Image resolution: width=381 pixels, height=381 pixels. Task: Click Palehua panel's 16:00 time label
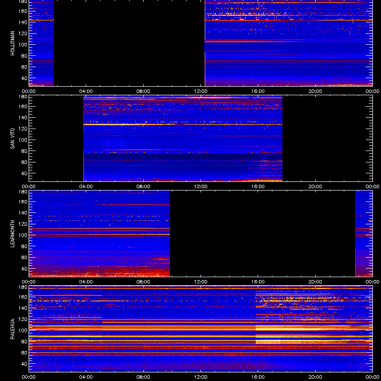(258, 377)
